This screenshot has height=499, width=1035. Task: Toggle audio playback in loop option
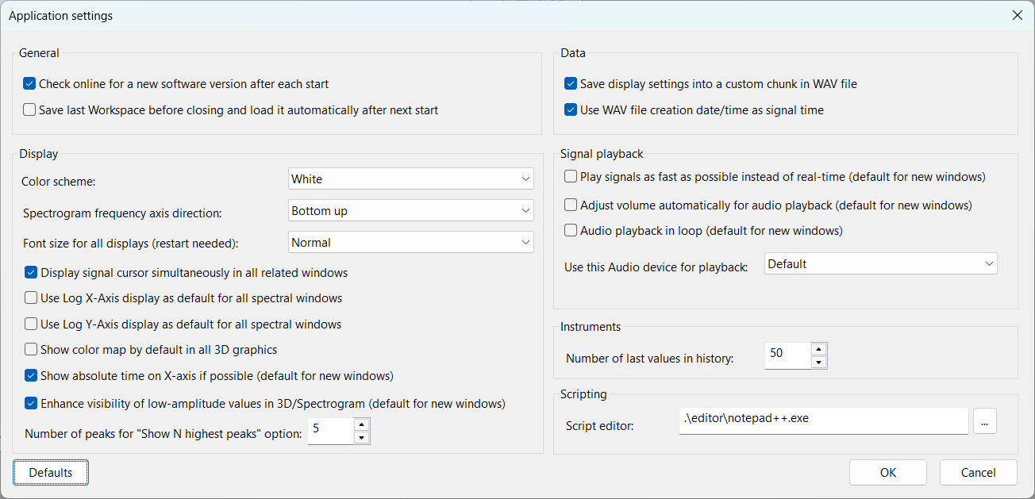571,231
